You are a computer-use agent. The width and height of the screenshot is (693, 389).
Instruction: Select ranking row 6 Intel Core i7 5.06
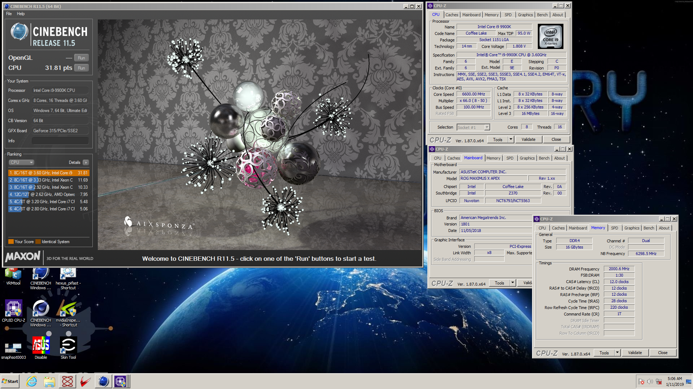49,209
